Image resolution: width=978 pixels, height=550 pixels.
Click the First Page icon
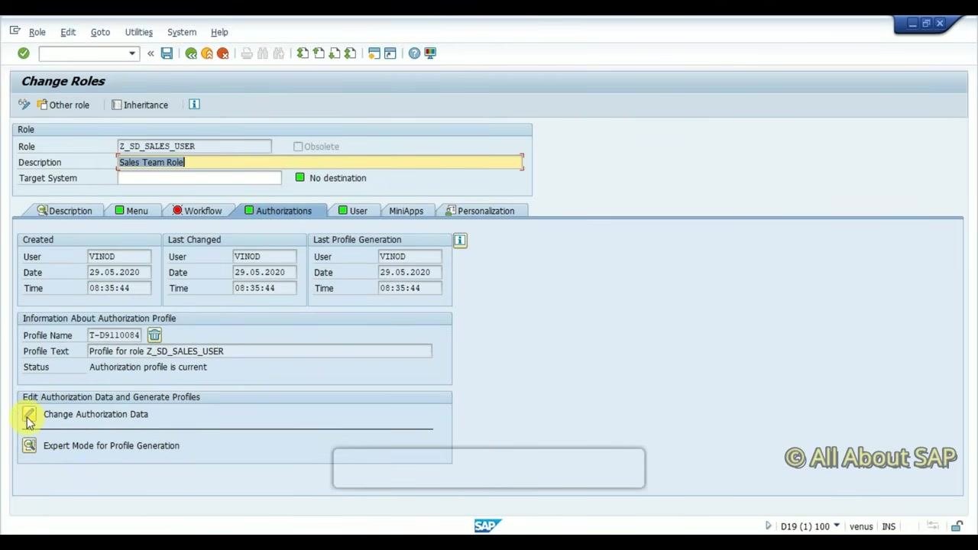click(303, 53)
